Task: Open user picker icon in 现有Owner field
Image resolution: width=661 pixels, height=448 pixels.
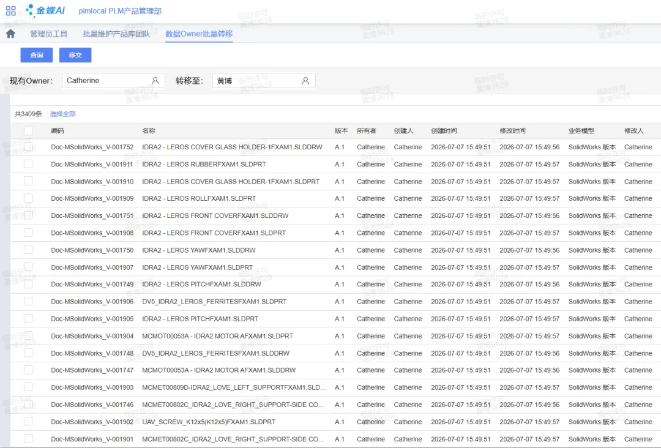Action: (155, 81)
